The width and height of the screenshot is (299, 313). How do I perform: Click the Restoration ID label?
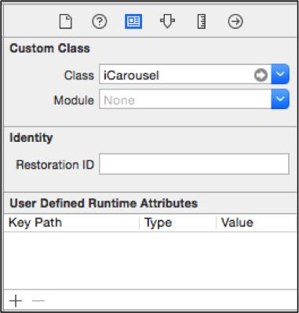point(55,165)
